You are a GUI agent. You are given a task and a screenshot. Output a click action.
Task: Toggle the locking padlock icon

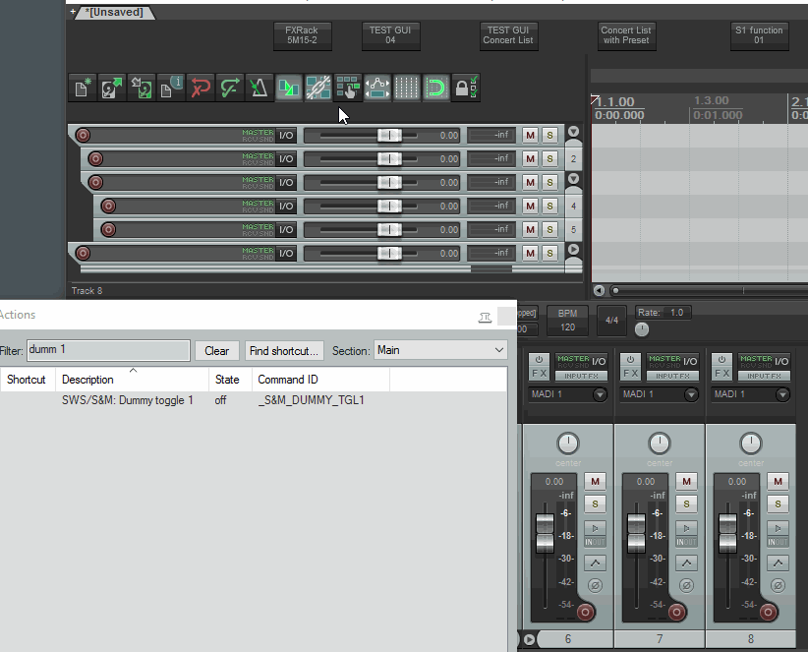point(466,88)
